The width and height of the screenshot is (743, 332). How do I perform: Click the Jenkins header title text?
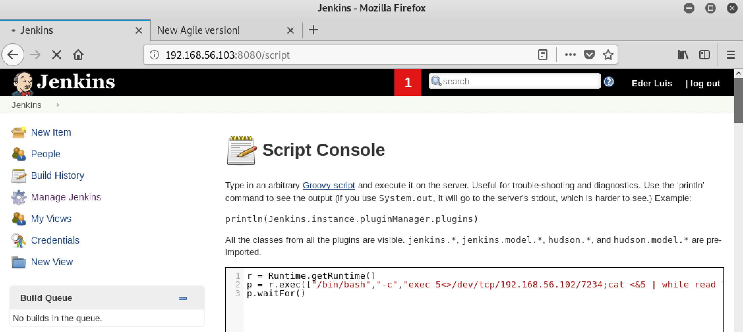pyautogui.click(x=76, y=82)
